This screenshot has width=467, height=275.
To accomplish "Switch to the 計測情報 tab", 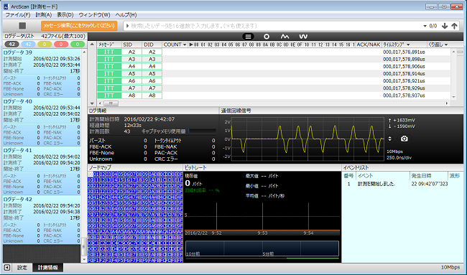I will click(x=47, y=268).
